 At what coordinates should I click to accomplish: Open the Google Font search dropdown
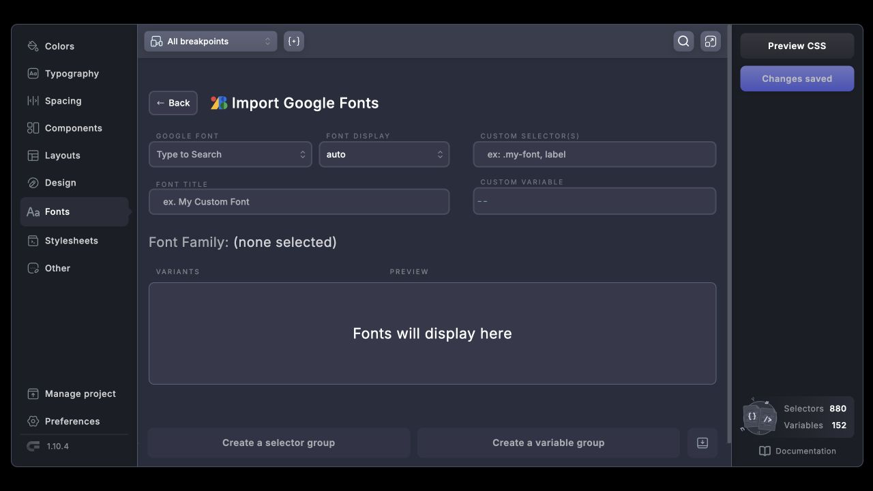pos(231,154)
